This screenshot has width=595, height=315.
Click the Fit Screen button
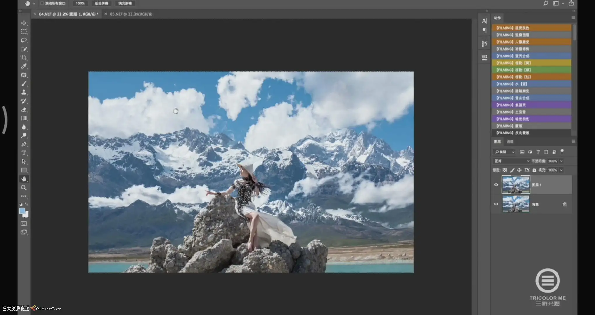[x=101, y=3]
